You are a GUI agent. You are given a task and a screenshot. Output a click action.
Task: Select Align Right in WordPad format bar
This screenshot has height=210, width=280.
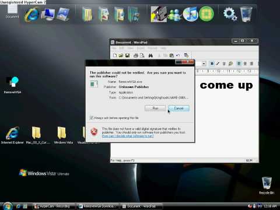(251, 64)
